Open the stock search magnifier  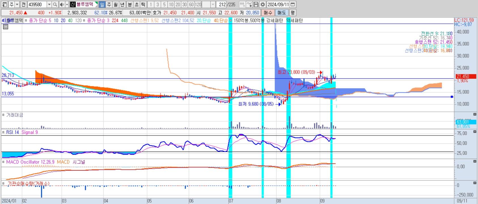click(55, 5)
